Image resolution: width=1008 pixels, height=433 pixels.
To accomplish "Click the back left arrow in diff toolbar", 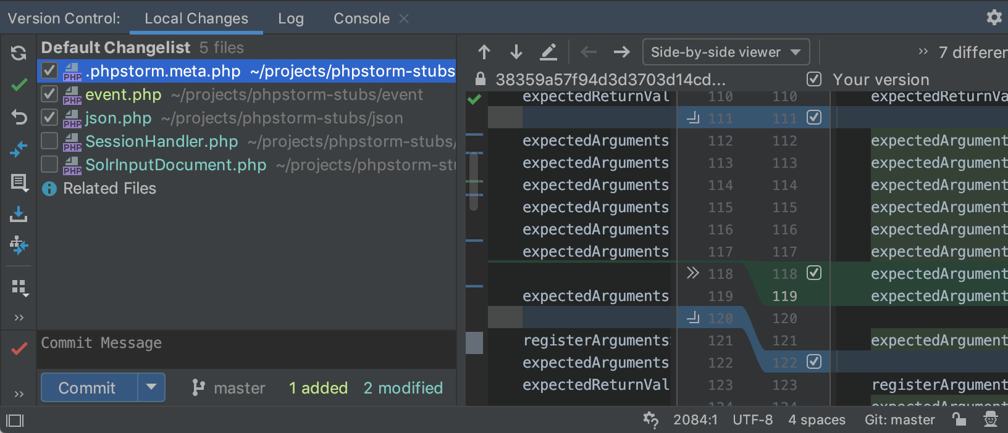I will coord(589,52).
